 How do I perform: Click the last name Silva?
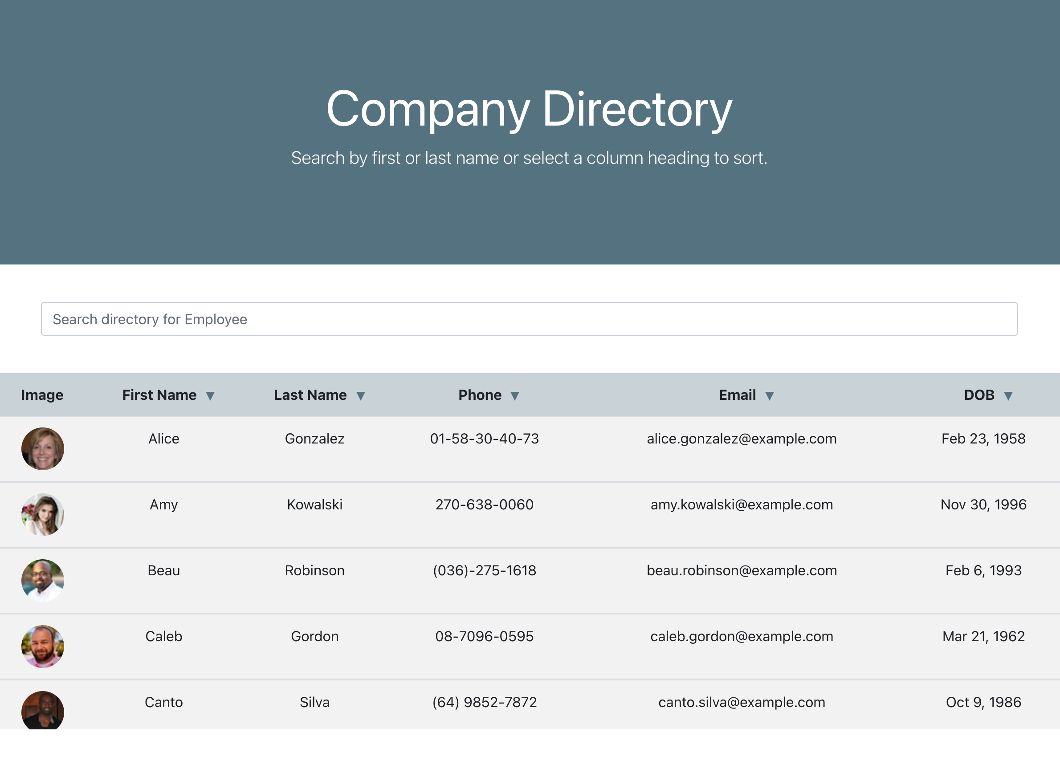pyautogui.click(x=314, y=702)
